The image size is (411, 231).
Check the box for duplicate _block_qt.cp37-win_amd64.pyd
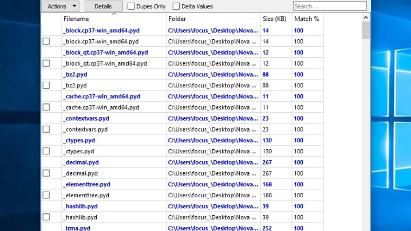click(x=46, y=63)
